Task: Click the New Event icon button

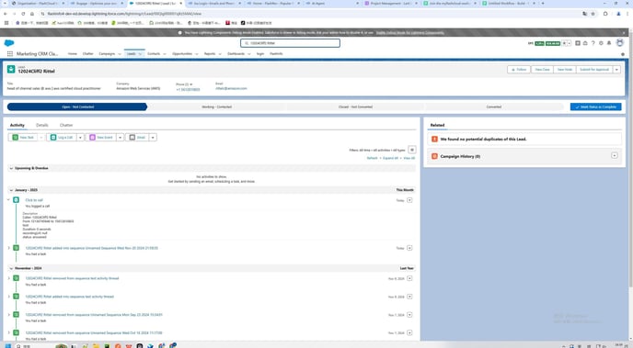Action: [x=92, y=138]
